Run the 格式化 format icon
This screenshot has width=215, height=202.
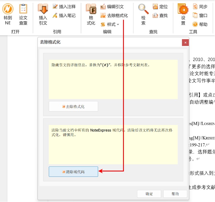91,14
